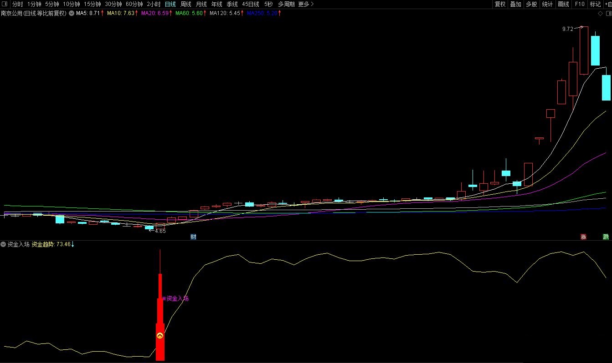Click the tall red candle at the 9.72 high

(x=584, y=50)
